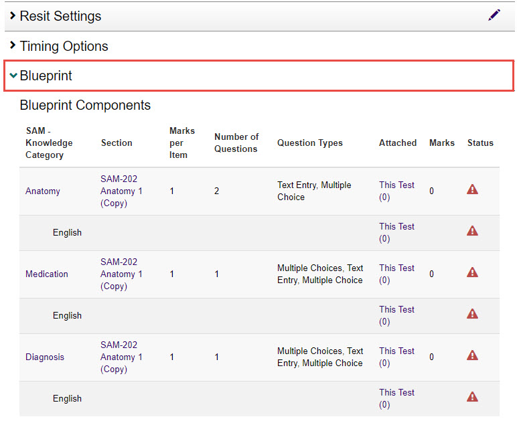The height and width of the screenshot is (423, 517).
Task: Open SAM-202 Anatomy 1 (Copy) in Diagnosis row
Action: click(x=121, y=357)
